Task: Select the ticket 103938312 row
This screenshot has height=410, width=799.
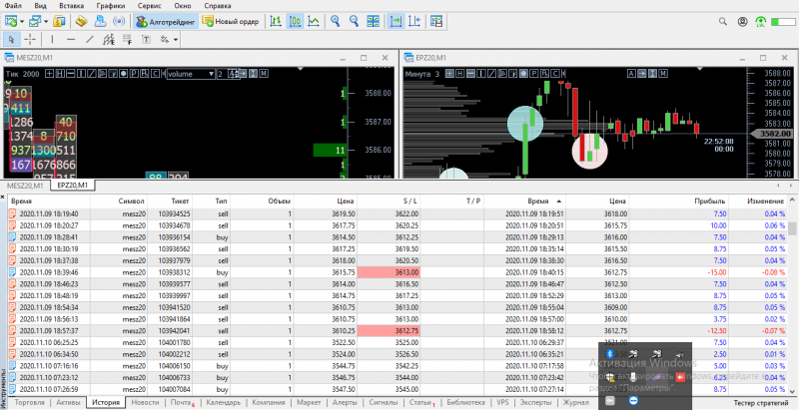Action: pos(398,272)
